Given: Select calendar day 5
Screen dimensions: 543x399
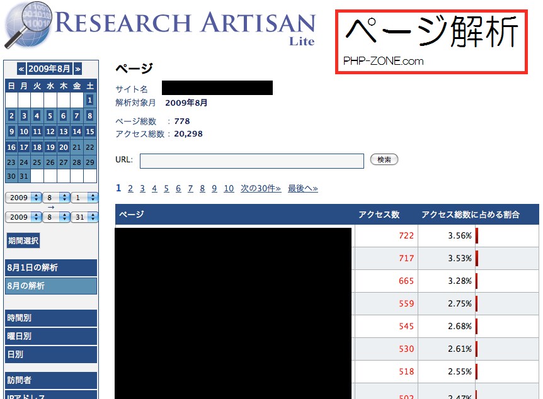Looking at the screenshot, I should (50, 116).
